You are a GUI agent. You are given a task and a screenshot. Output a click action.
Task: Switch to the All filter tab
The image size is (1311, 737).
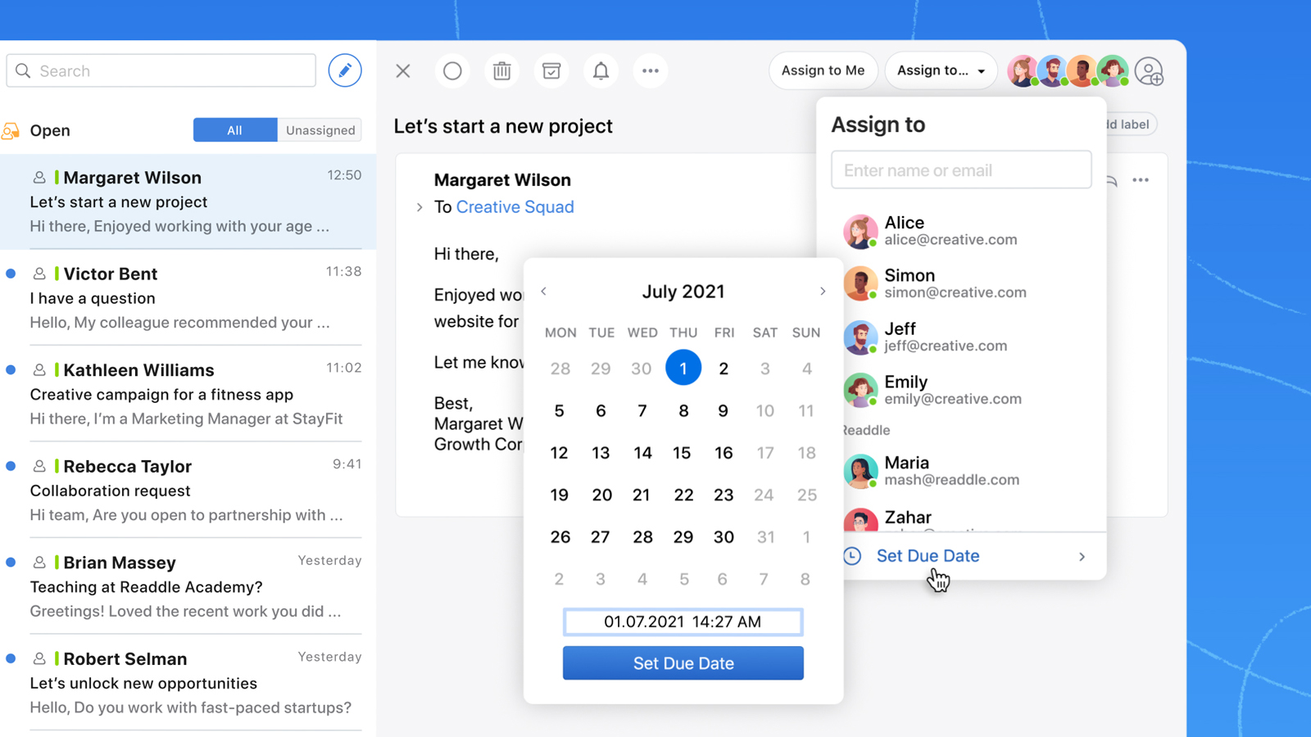tap(235, 130)
